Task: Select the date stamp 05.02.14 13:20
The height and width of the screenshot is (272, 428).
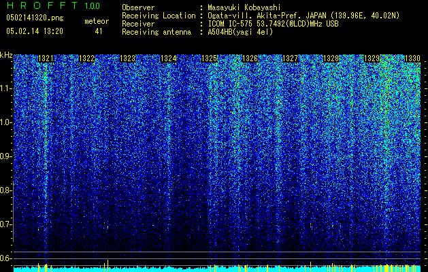Action: pos(35,31)
